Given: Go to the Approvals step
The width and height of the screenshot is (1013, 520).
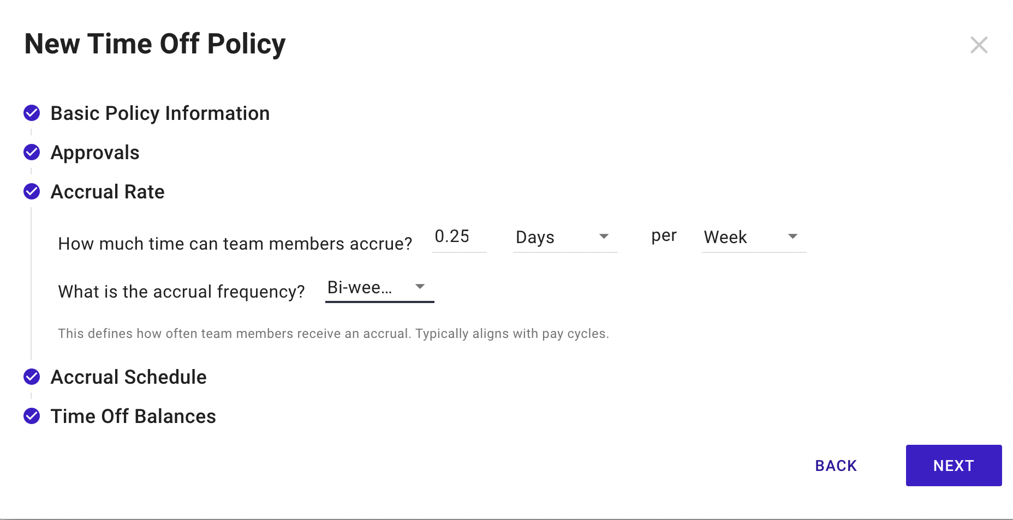Looking at the screenshot, I should (95, 153).
